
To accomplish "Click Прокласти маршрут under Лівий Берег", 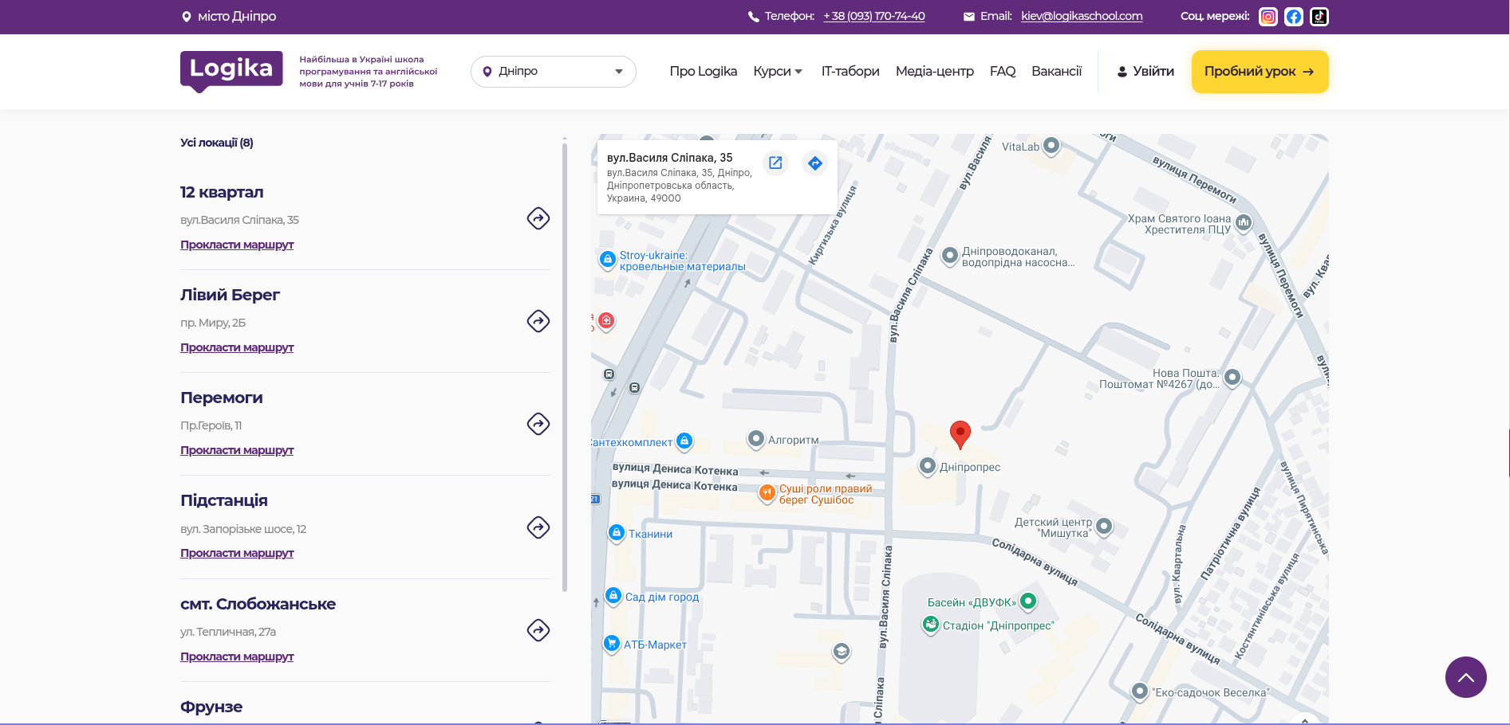I will 237,347.
